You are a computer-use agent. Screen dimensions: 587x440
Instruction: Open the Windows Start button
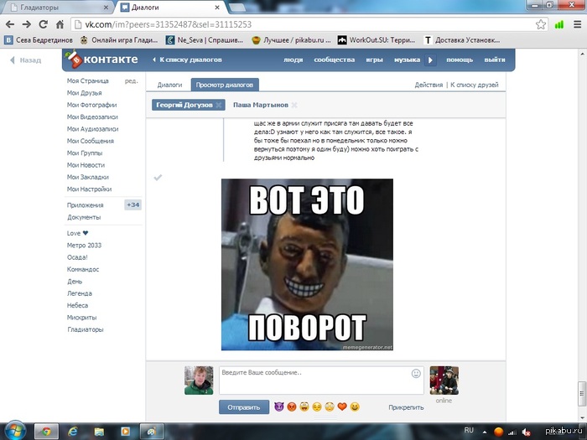click(14, 431)
